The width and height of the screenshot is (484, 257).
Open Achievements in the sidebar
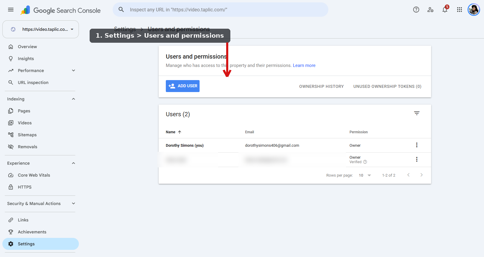(41, 232)
